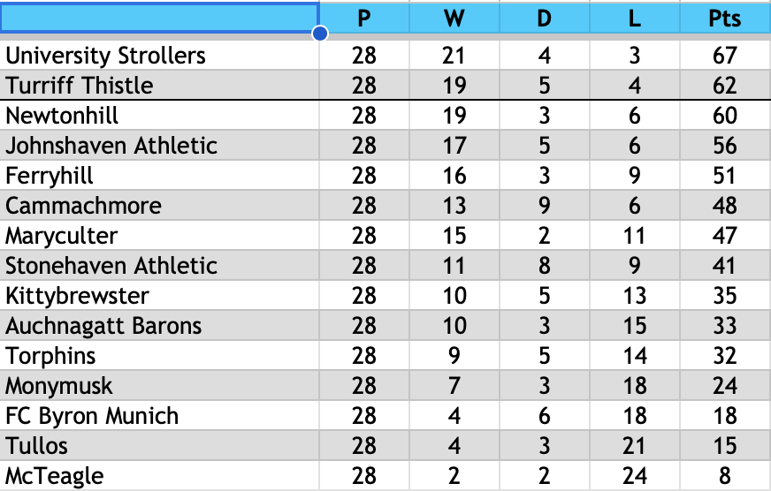Click the University Strollers cell
This screenshot has width=771, height=491.
[x=159, y=55]
